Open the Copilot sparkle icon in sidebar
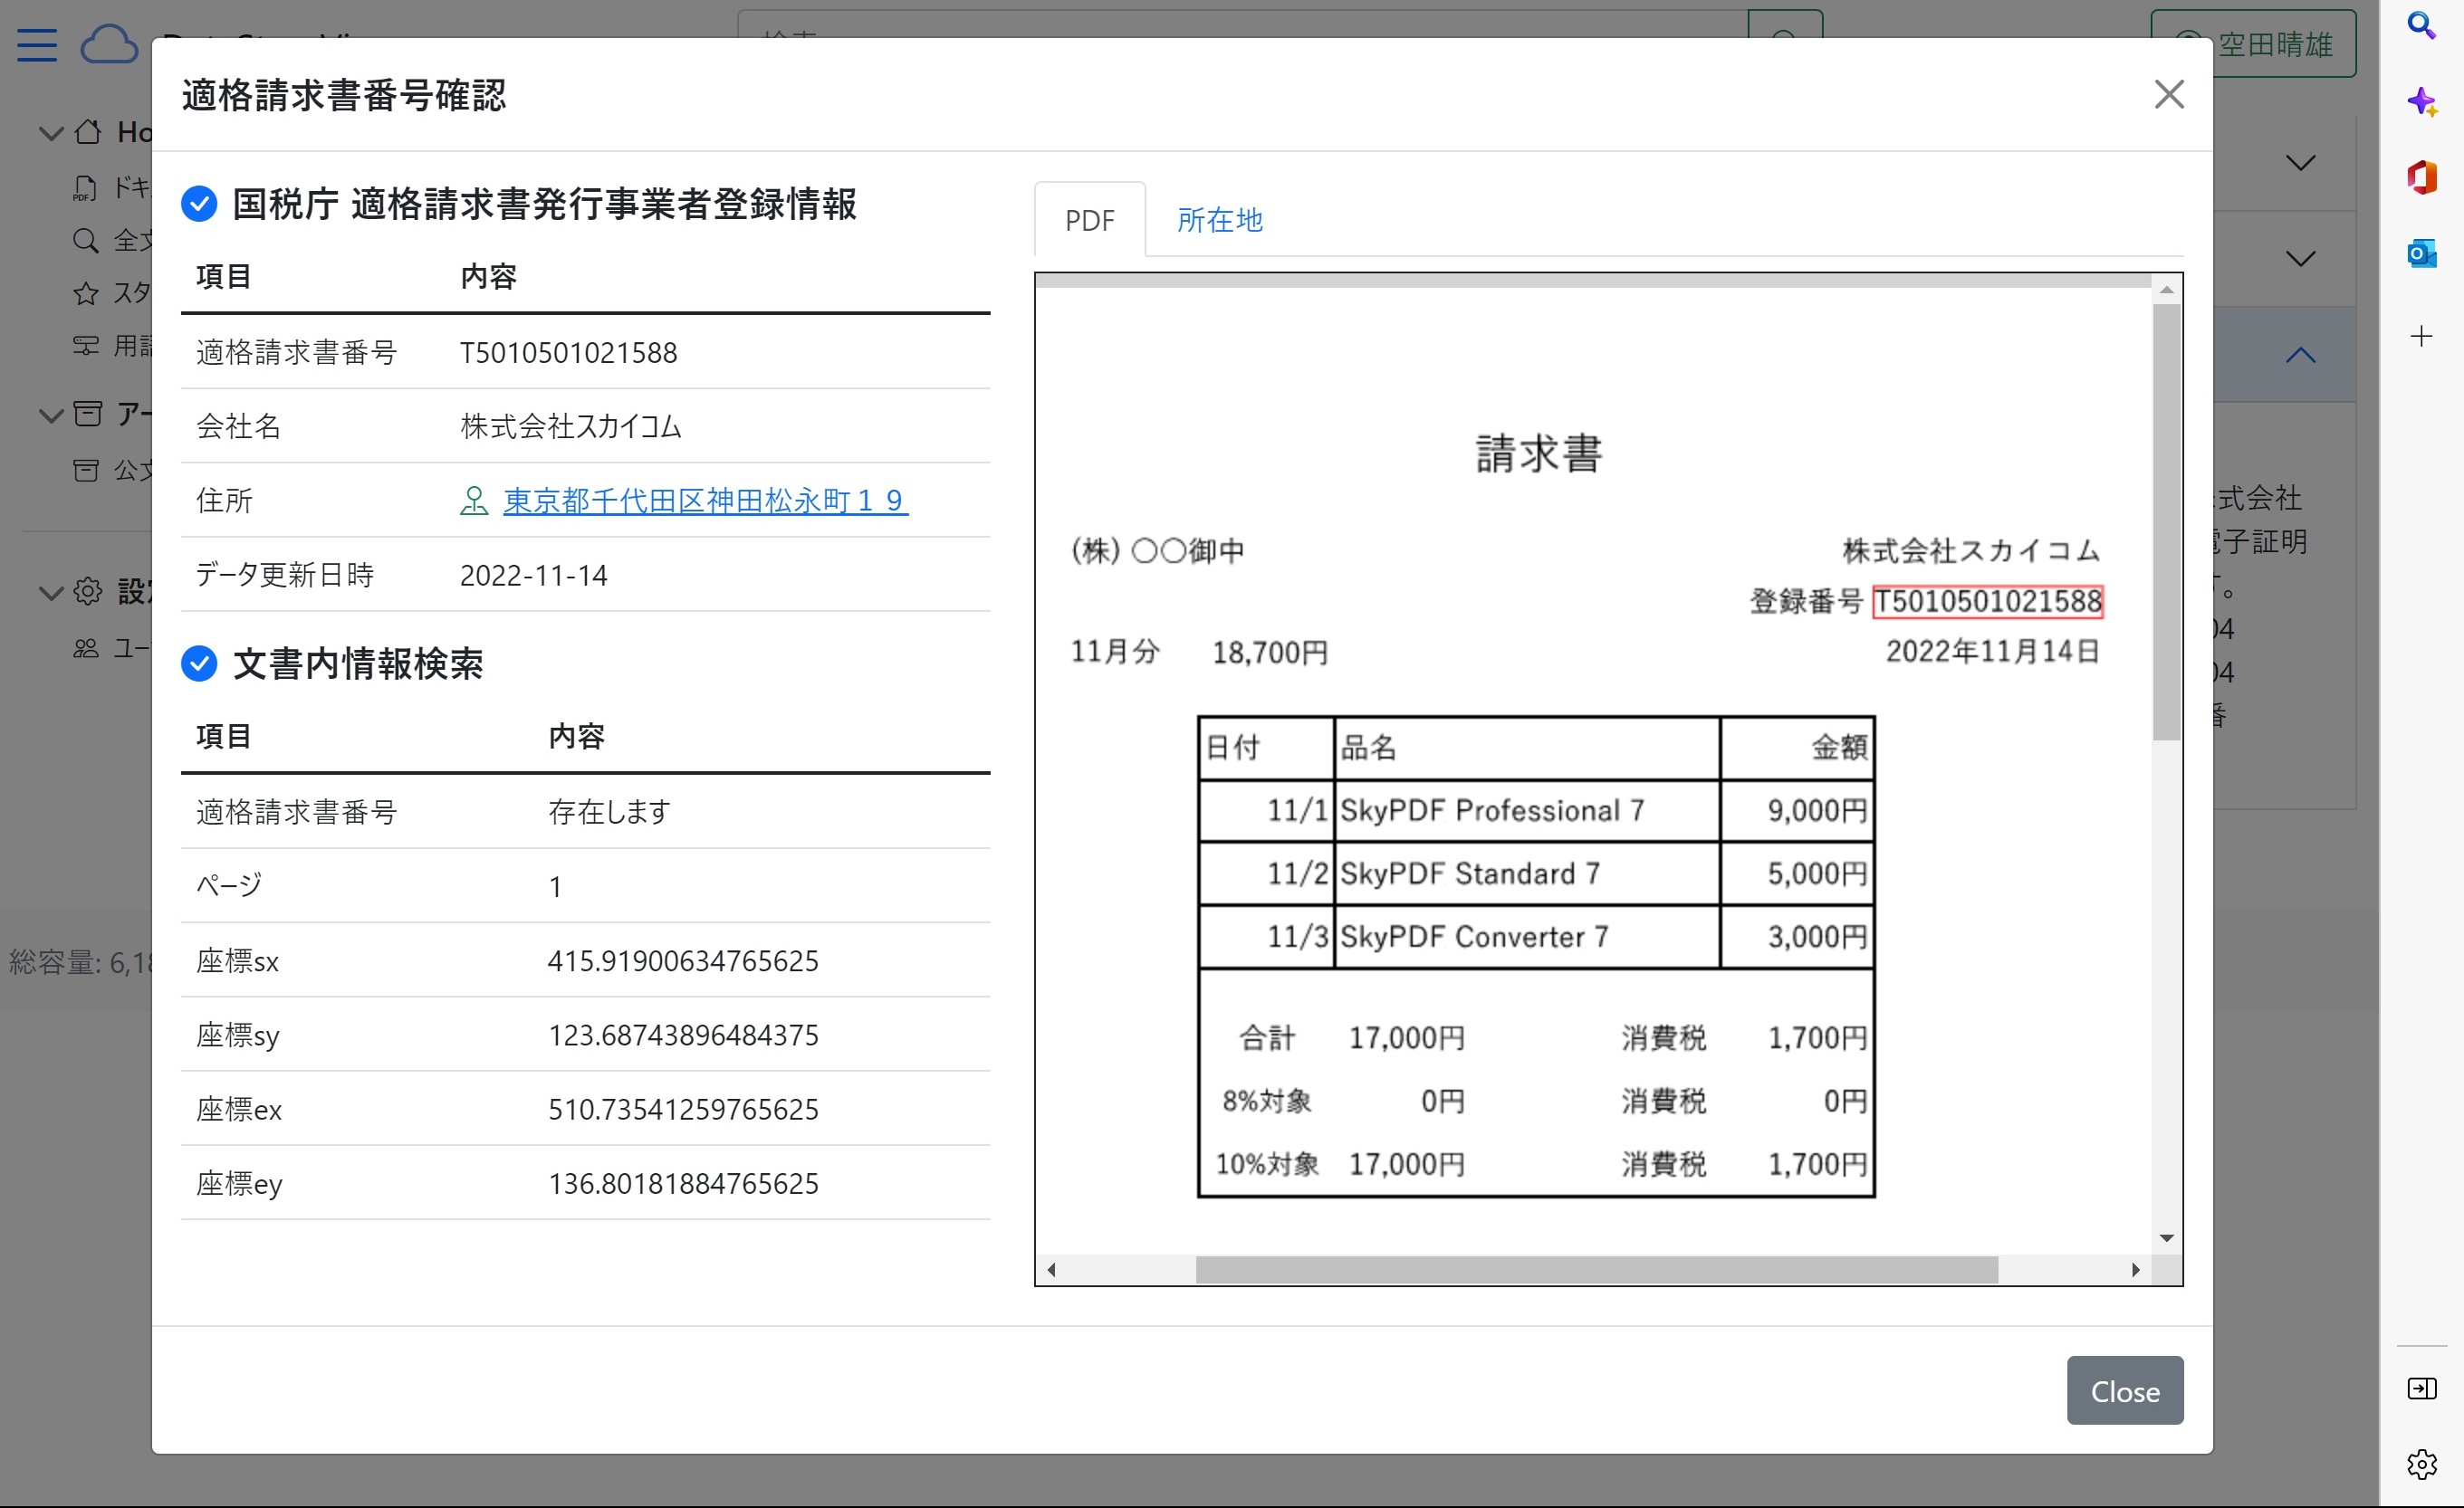 tap(2421, 101)
